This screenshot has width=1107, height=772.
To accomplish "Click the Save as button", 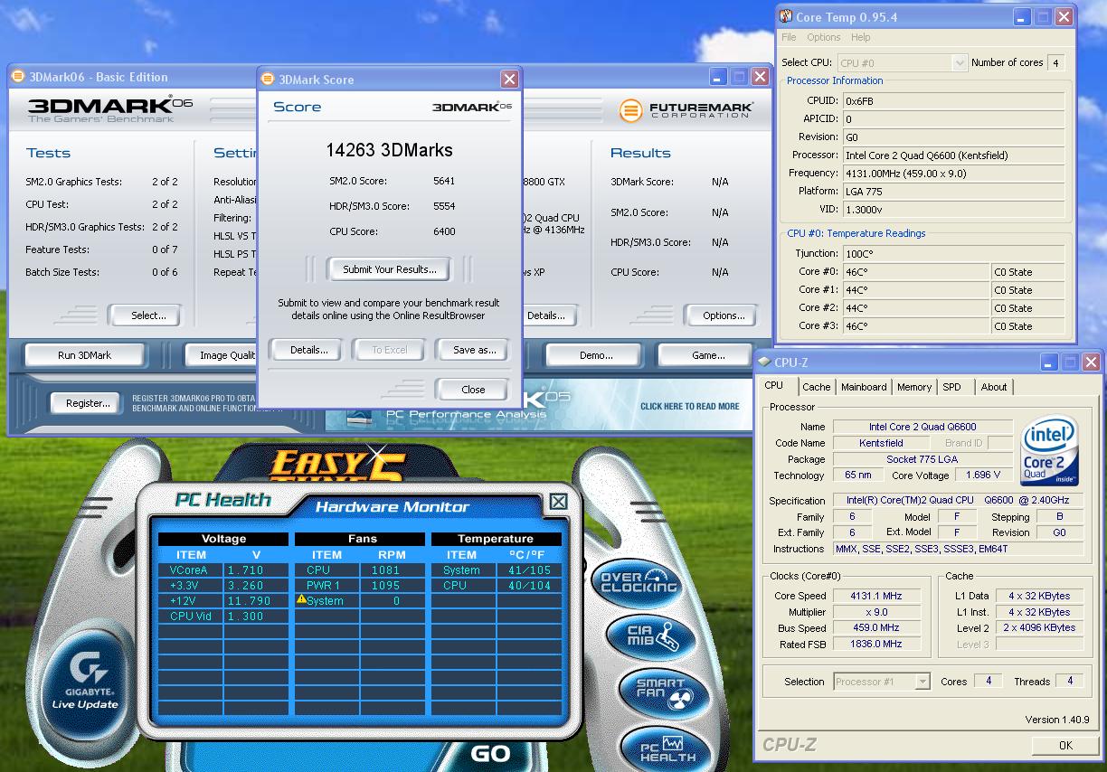I will tap(475, 350).
